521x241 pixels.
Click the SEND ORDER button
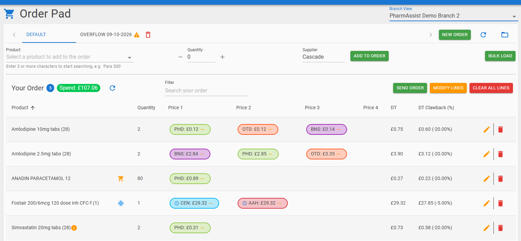410,88
